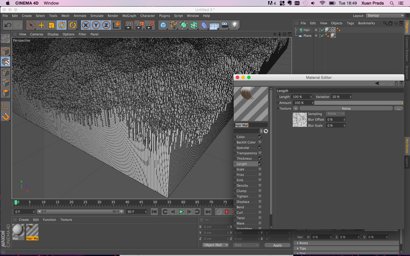Render to Picture Viewer
This screenshot has width=410, height=256.
[140, 25]
